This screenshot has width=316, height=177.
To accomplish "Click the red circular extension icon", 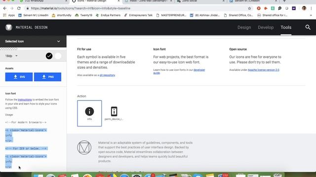I will tap(259, 8).
